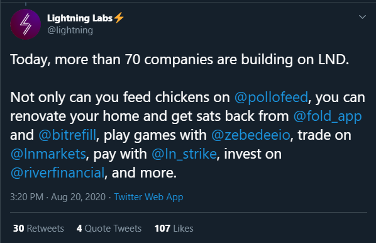Visit the @zebedeeio profile mention
376x243 pixels.
[251, 135]
